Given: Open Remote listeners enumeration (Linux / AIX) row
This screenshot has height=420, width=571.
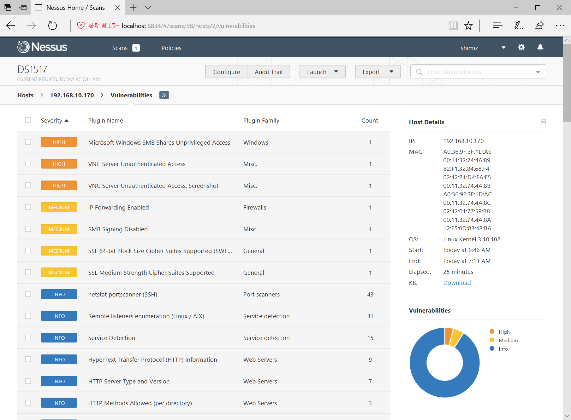Looking at the screenshot, I should click(x=203, y=316).
